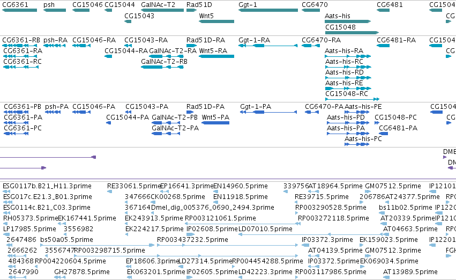Click transcript label 'CG6361-RC'
Screen dimensions: 456x280
[23, 62]
